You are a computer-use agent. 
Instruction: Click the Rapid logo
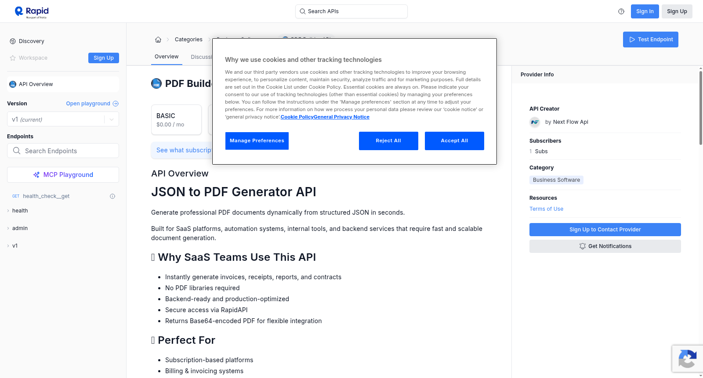pos(32,12)
